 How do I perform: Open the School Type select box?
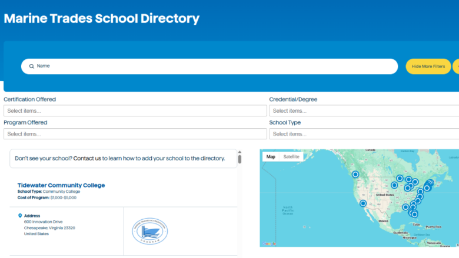pos(364,134)
